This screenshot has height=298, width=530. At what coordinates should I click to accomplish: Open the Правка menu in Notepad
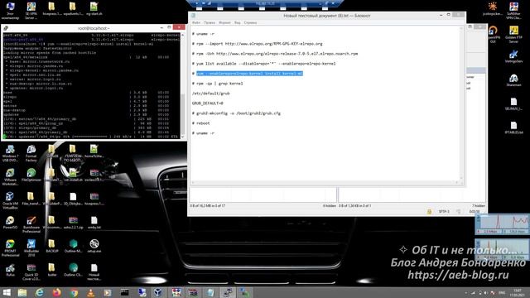click(210, 22)
